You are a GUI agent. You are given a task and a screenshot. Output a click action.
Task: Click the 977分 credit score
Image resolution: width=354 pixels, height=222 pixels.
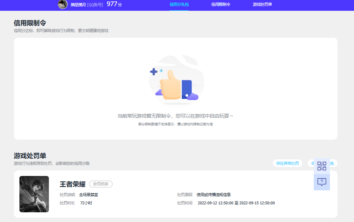(x=114, y=4)
